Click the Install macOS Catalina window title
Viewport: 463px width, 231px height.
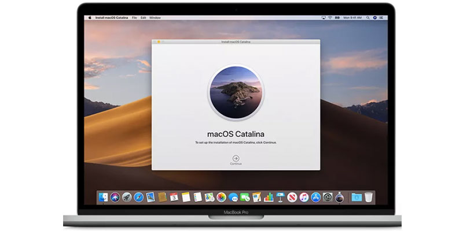click(236, 42)
